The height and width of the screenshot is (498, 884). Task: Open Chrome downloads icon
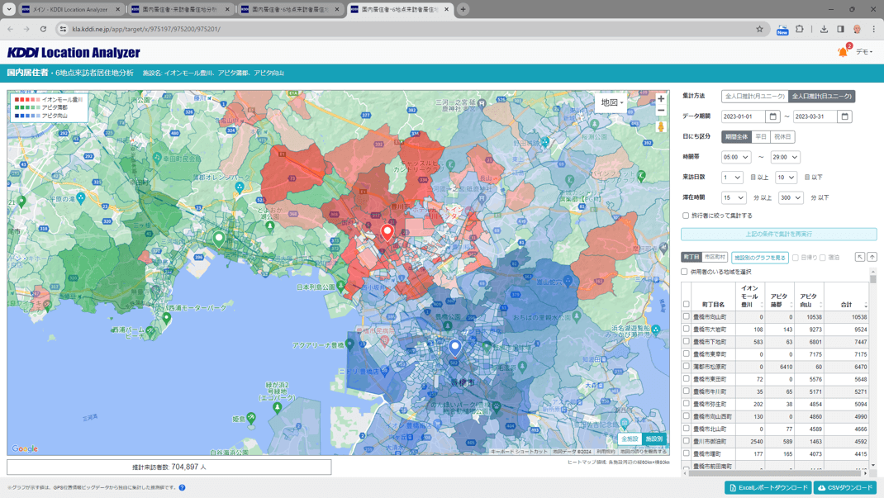[824, 29]
